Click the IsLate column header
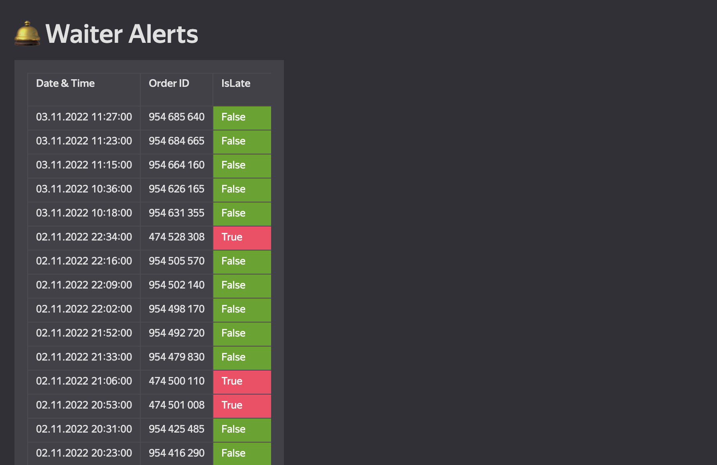The image size is (717, 465). click(x=236, y=83)
